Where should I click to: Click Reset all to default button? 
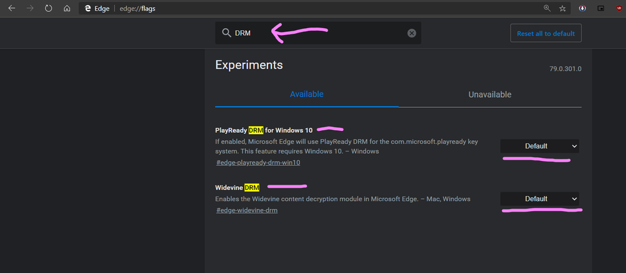[546, 33]
